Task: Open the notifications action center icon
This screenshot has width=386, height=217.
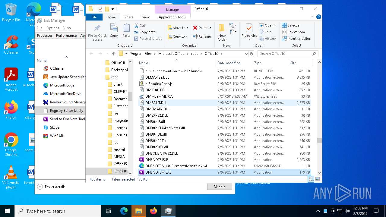Action: 376,211
